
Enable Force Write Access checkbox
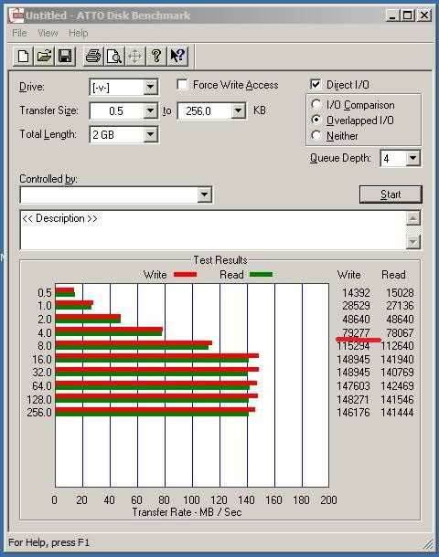[183, 85]
